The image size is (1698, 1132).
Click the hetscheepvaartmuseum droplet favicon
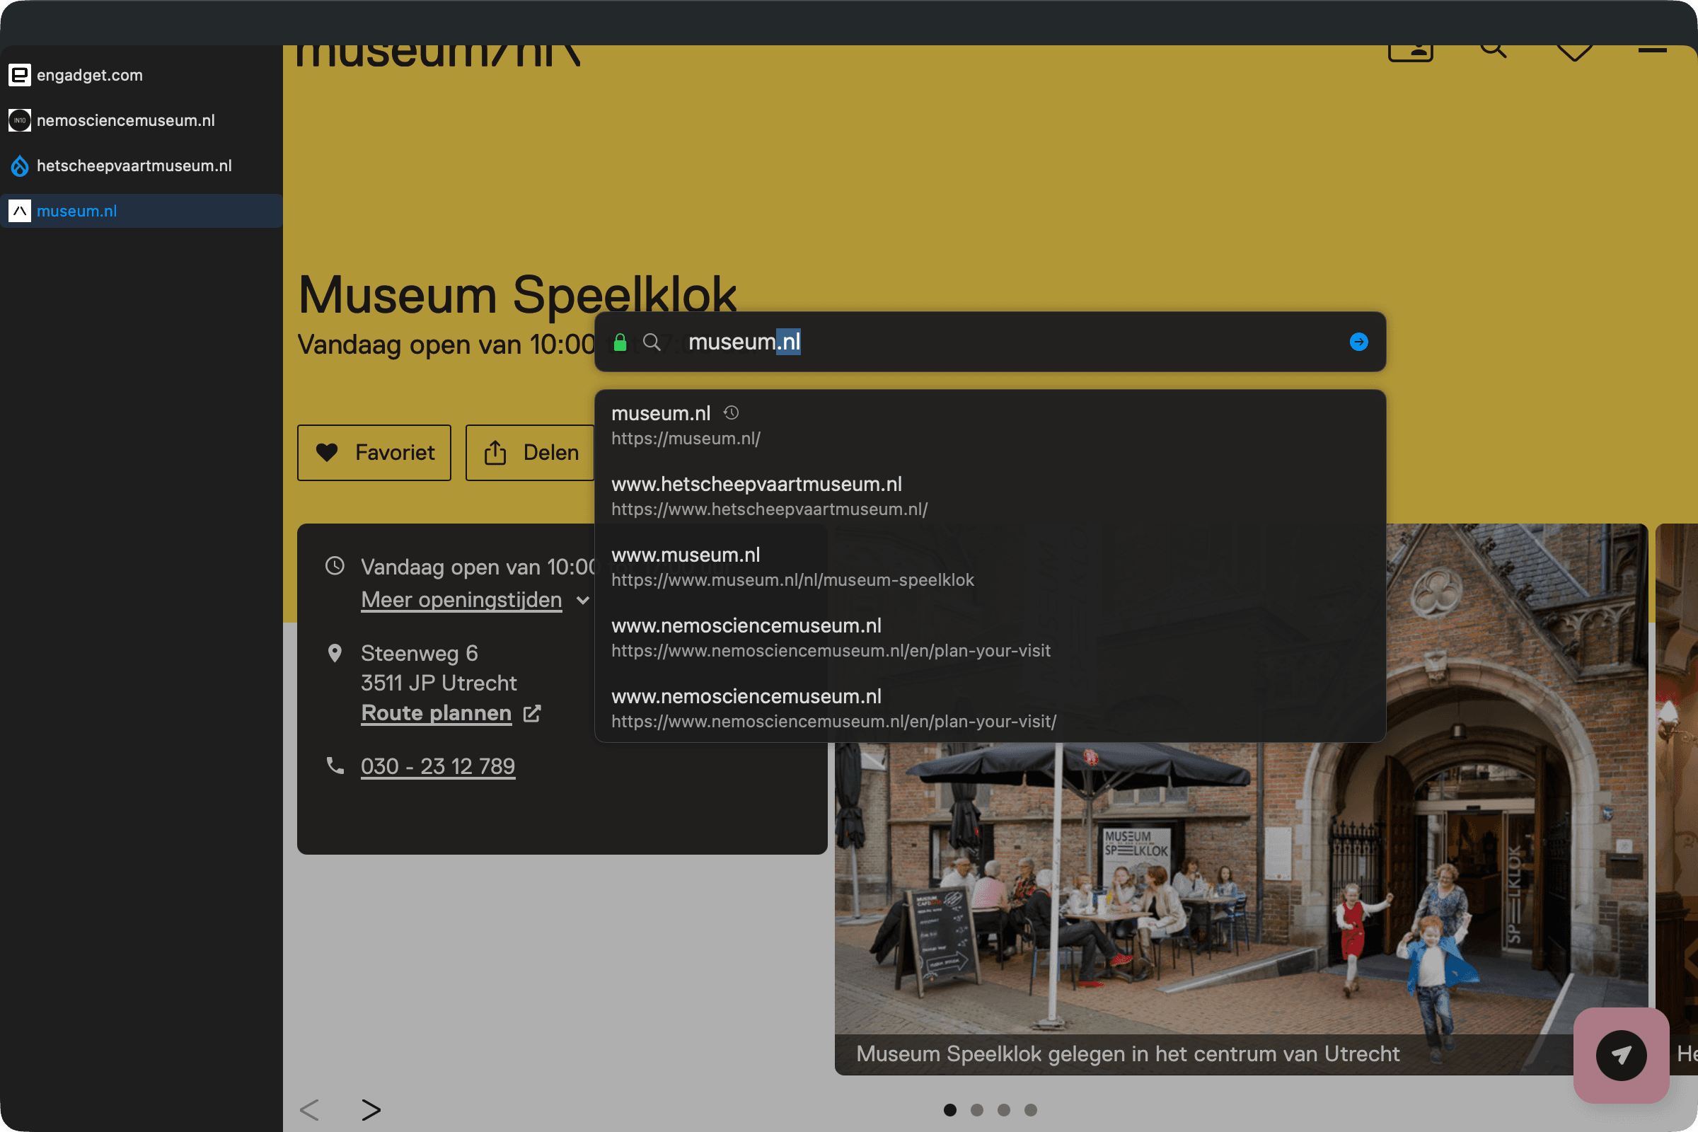[x=20, y=166]
